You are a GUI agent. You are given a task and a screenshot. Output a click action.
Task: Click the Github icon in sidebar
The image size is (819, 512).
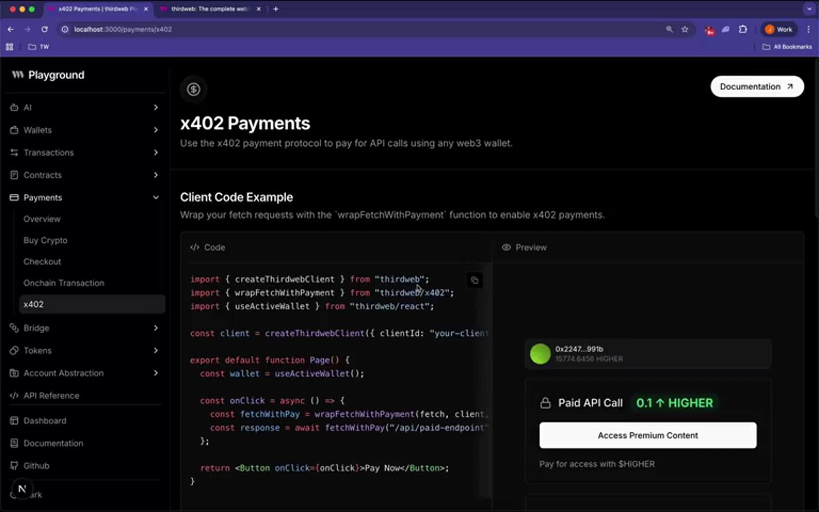pos(14,465)
